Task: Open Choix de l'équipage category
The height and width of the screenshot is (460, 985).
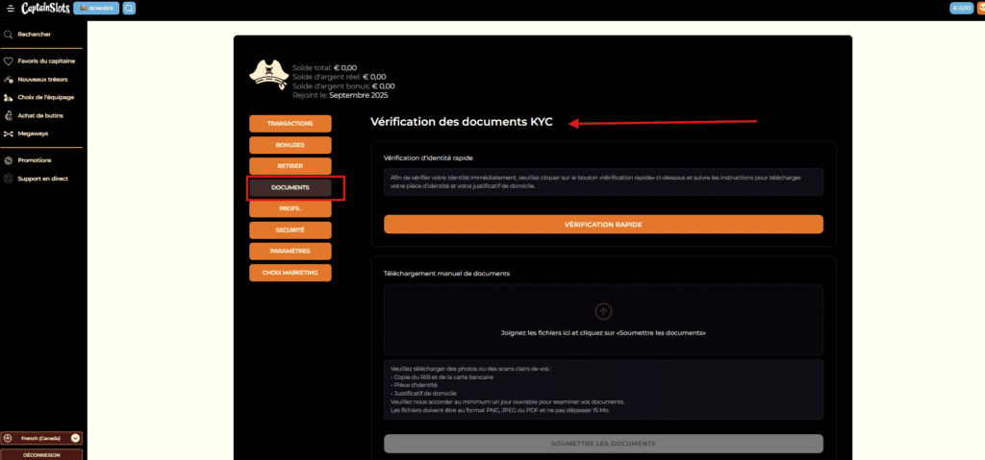Action: point(38,97)
